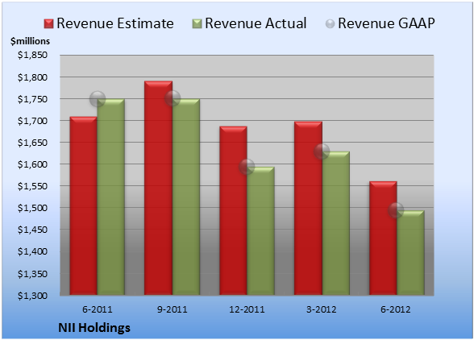Select the green actual bar for 9-2011
Viewport: 474px width, 340px height.
pyautogui.click(x=186, y=197)
